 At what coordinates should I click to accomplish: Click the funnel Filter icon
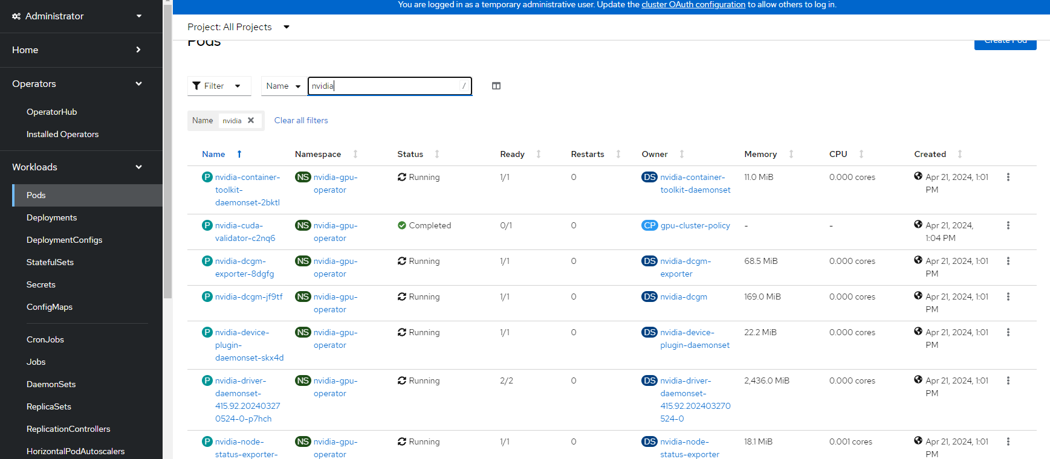196,86
